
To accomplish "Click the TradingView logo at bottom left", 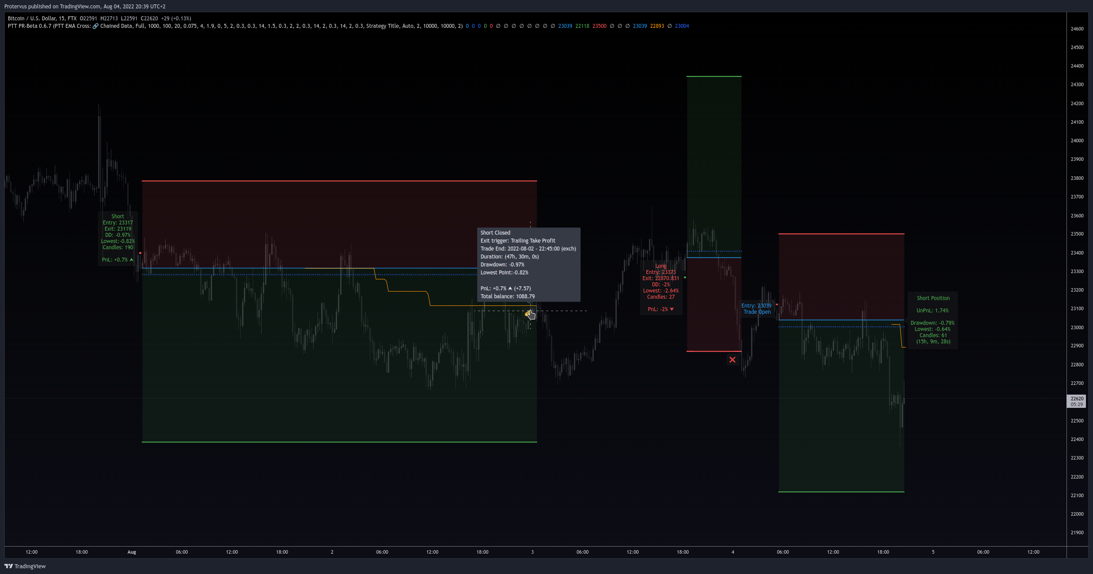I will tap(25, 566).
